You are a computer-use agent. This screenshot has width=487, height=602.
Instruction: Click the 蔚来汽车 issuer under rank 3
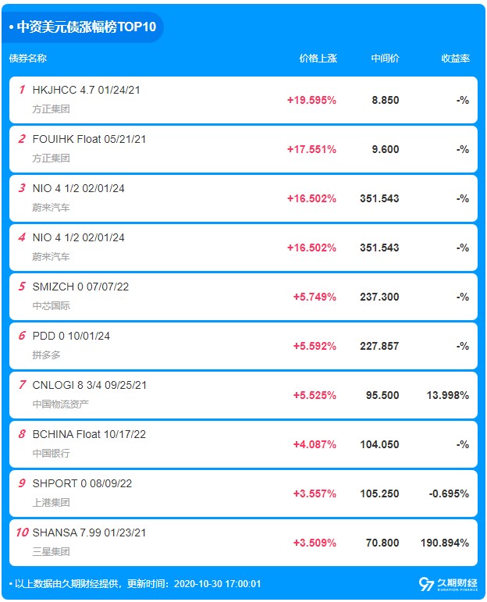pyautogui.click(x=51, y=208)
